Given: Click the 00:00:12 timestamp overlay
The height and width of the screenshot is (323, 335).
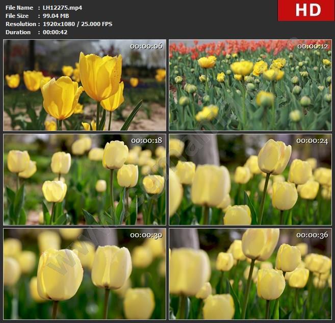Looking at the screenshot, I should pos(312,46).
